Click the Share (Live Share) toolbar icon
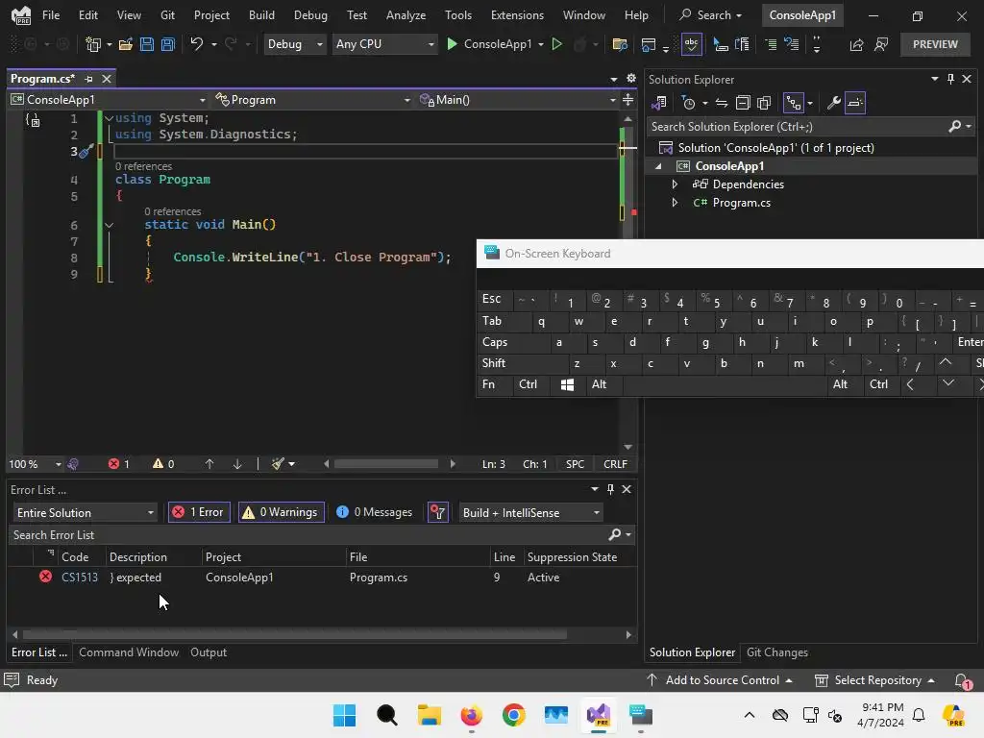 [856, 44]
